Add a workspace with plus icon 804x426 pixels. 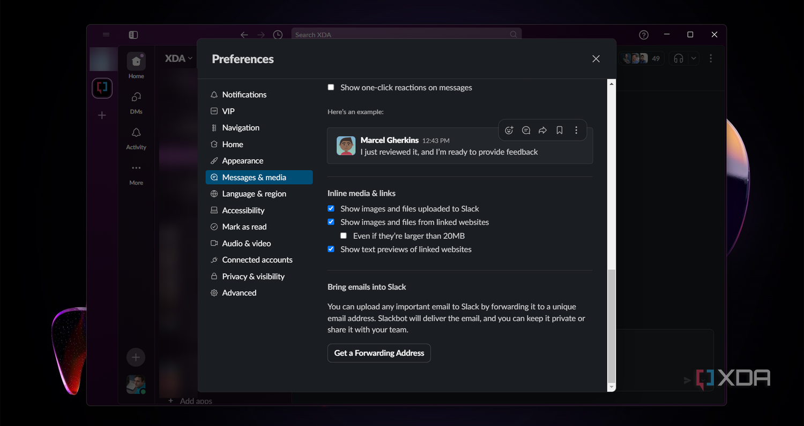102,115
